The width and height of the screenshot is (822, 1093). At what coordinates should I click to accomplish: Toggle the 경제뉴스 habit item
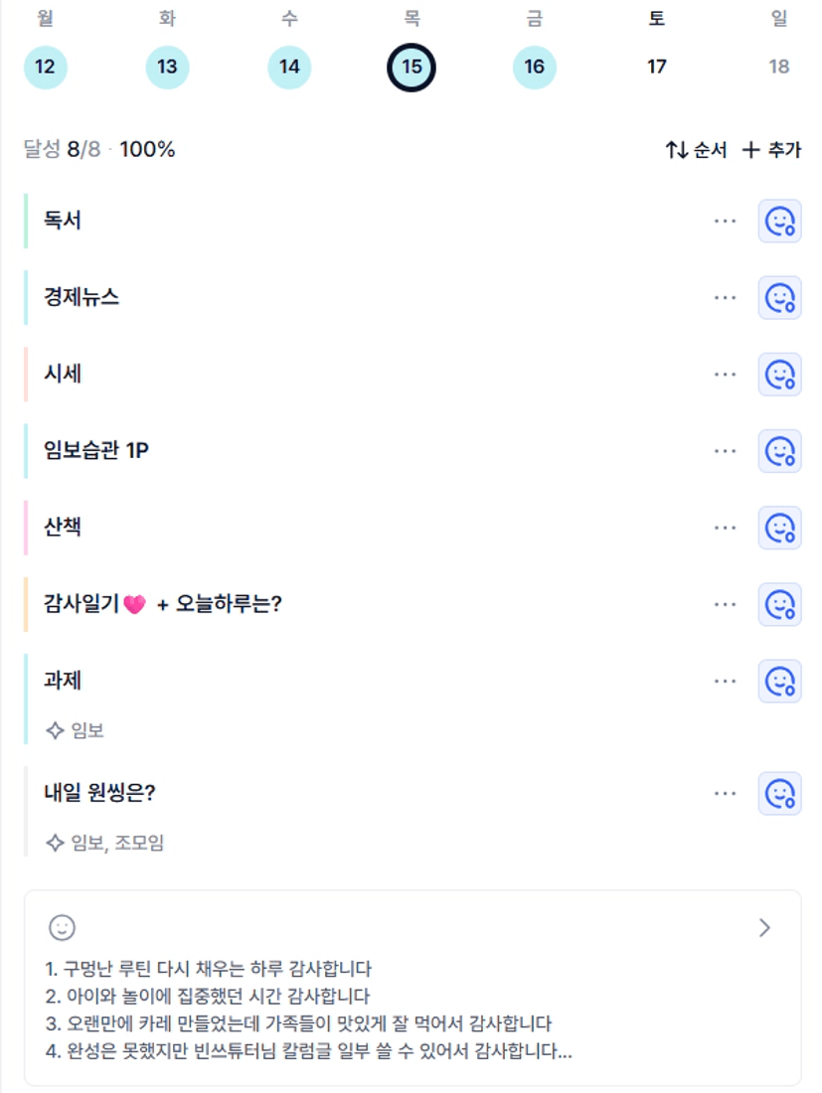pos(82,297)
